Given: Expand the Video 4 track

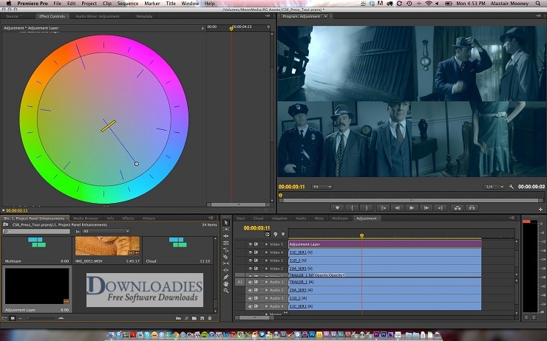Looking at the screenshot, I should [266, 252].
